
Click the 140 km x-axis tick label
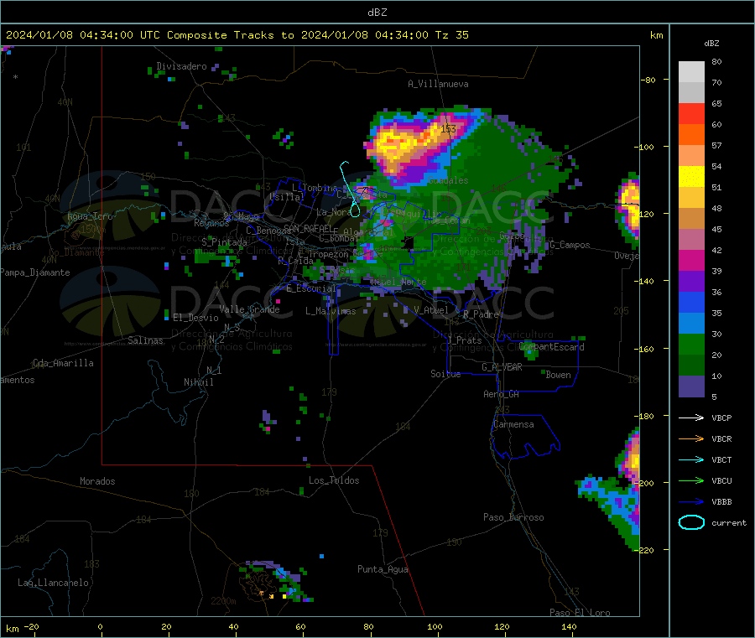(x=569, y=626)
